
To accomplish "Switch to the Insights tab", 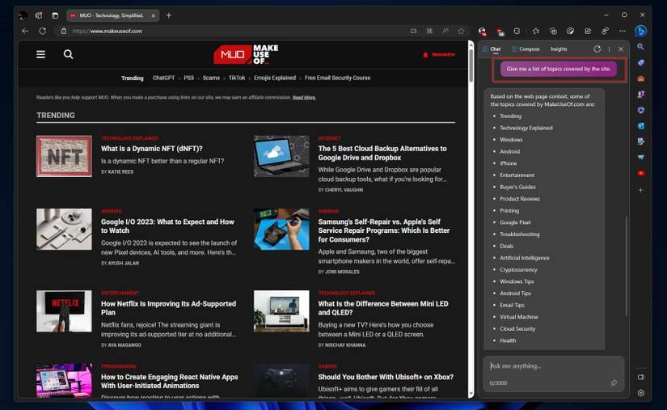I will (x=559, y=49).
